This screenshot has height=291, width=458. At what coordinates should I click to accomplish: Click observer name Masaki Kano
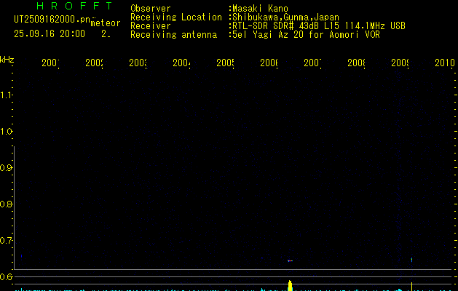pos(260,9)
